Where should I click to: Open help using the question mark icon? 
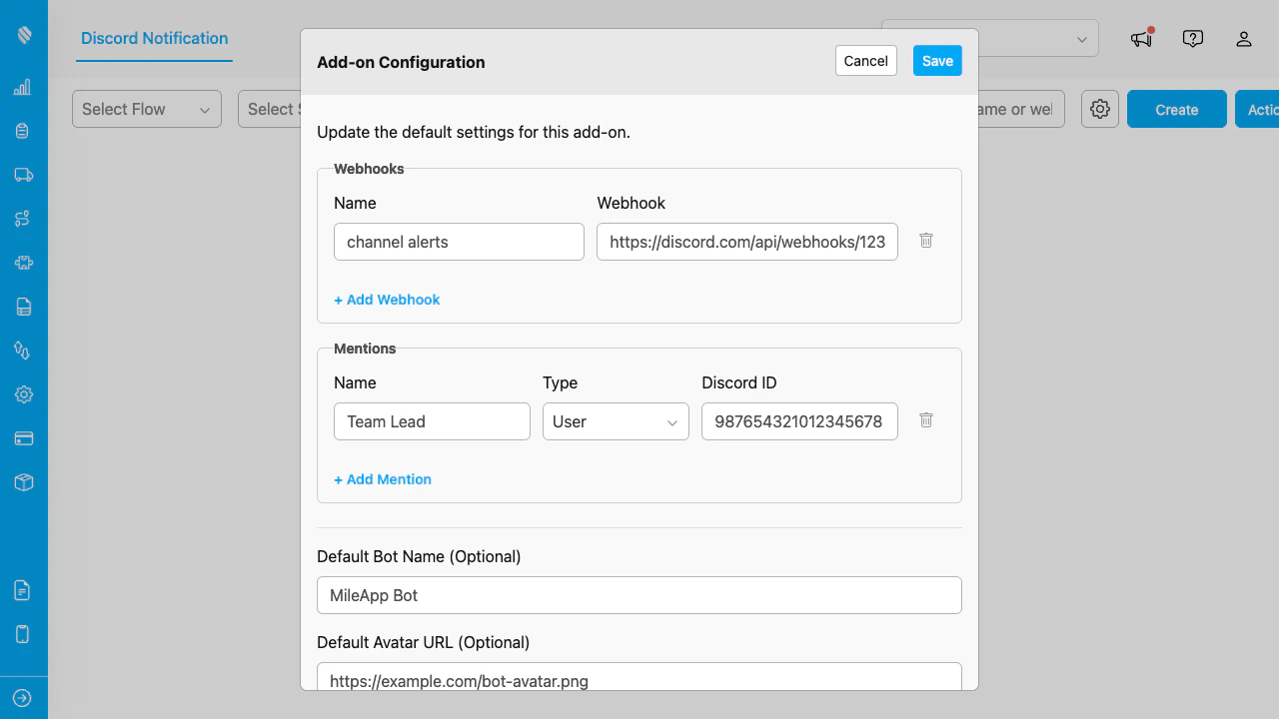(x=1192, y=38)
